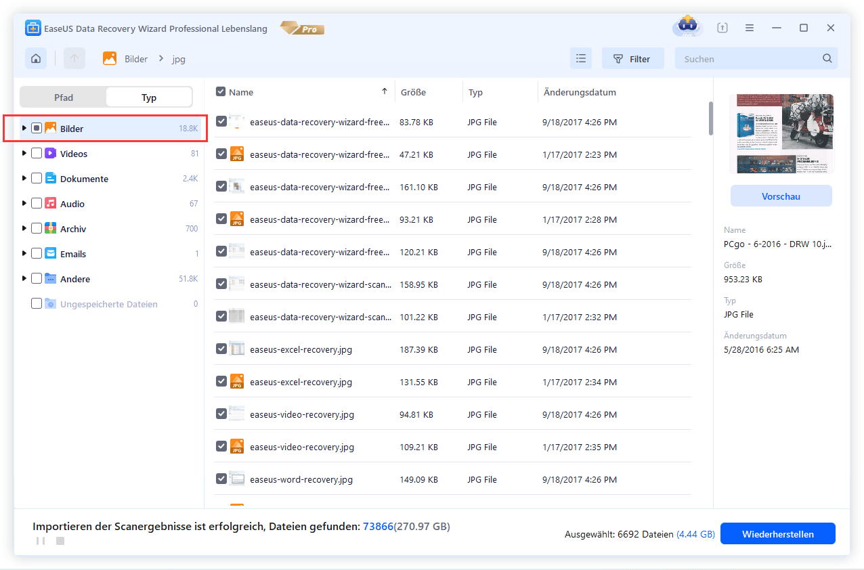The image size is (864, 570).
Task: Toggle the Bilder category checkbox
Action: coord(37,128)
